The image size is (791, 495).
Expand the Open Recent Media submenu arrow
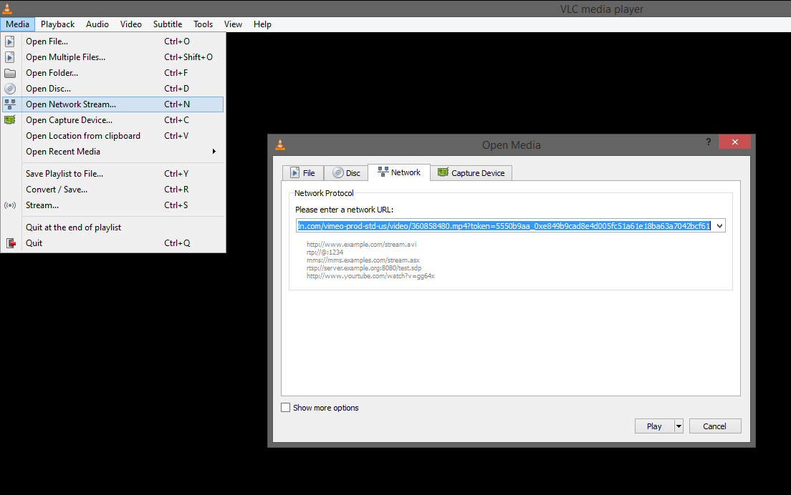214,151
